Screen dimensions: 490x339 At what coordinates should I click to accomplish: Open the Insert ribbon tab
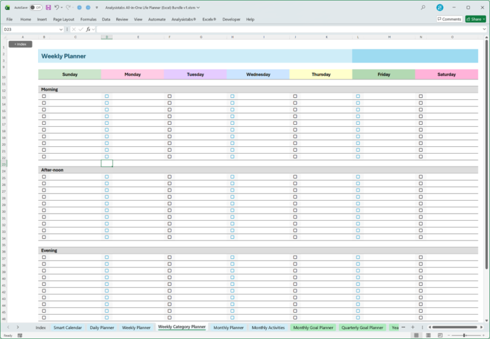[42, 20]
